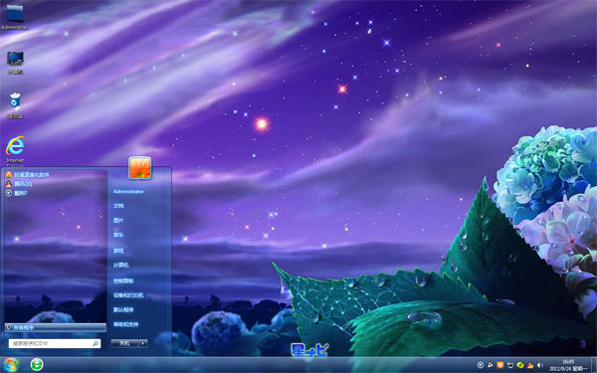Launch 腾讯QQ from the Start menu
The image size is (597, 373).
tap(19, 184)
